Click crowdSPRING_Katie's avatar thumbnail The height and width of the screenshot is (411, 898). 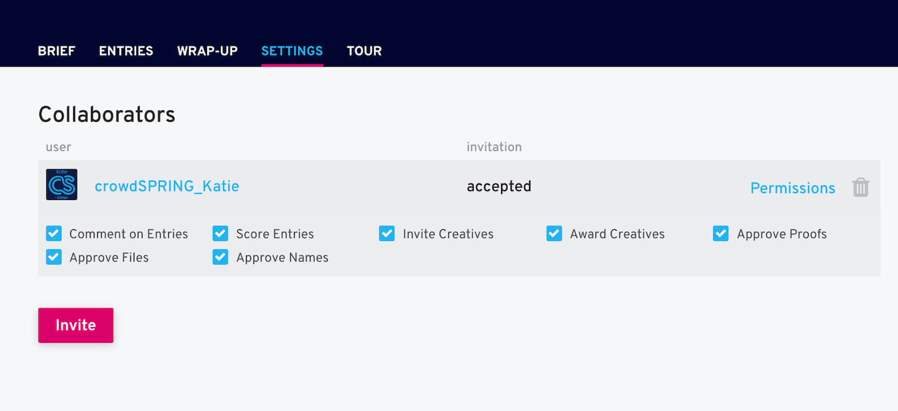61,185
